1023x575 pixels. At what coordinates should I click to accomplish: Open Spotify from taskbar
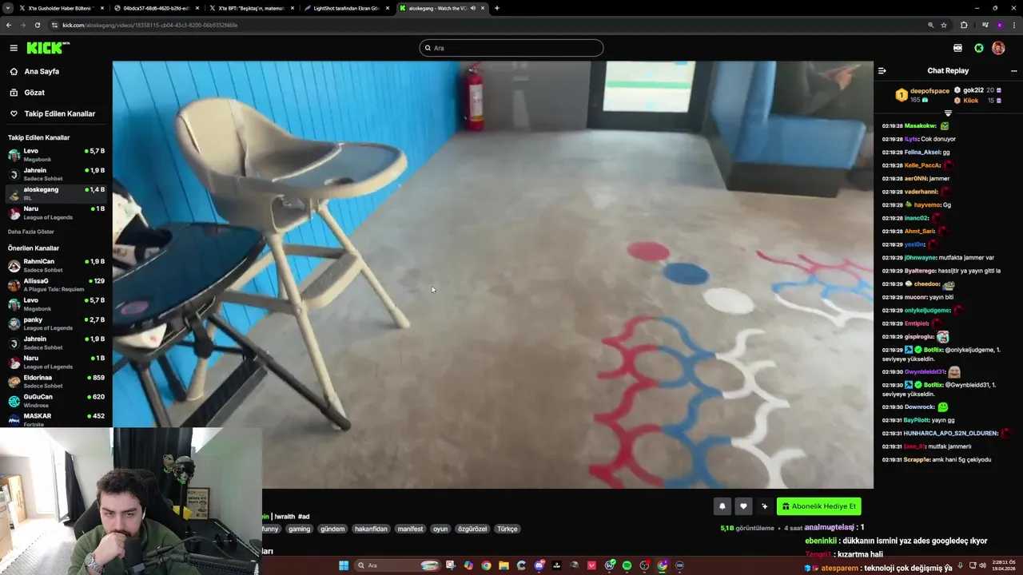click(x=627, y=565)
